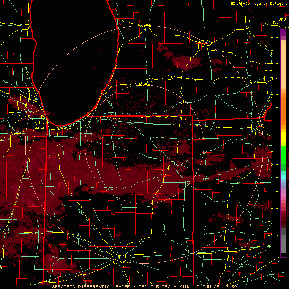Click the SPECIFIC DIFFERENTIAL PHASE (KDP) caption
Image resolution: width=289 pixels, height=289 pixels.
click(100, 287)
